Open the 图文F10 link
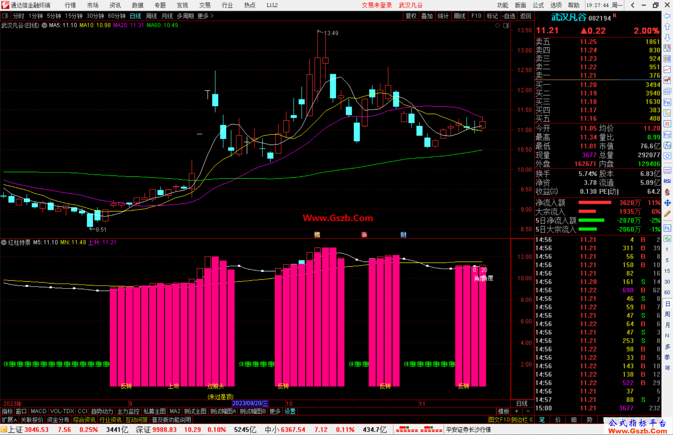Screen dimensions: 673x435 (499, 420)
